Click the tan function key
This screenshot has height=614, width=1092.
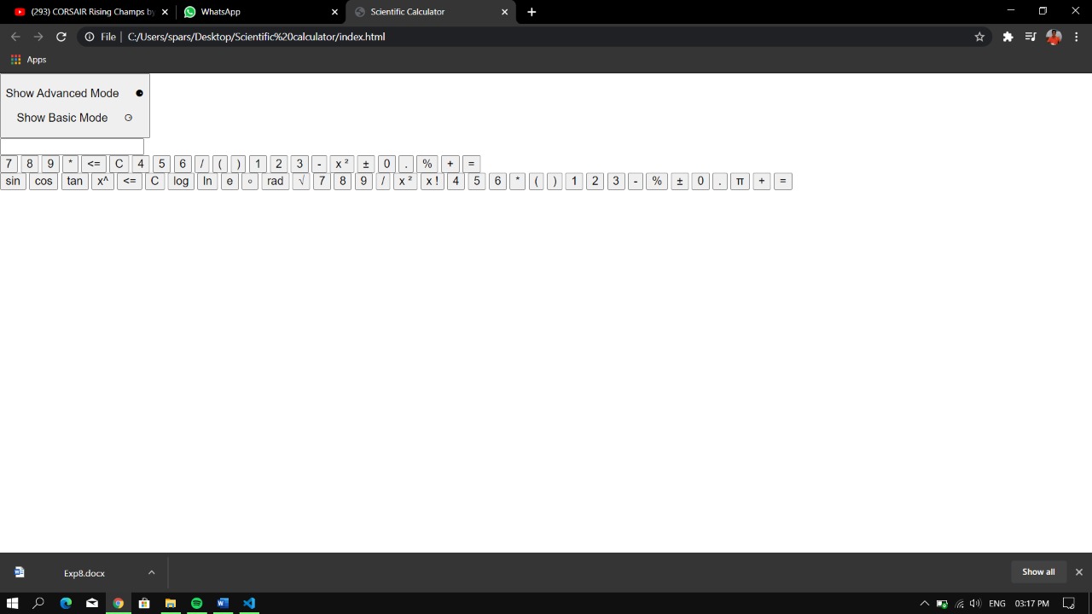(74, 181)
